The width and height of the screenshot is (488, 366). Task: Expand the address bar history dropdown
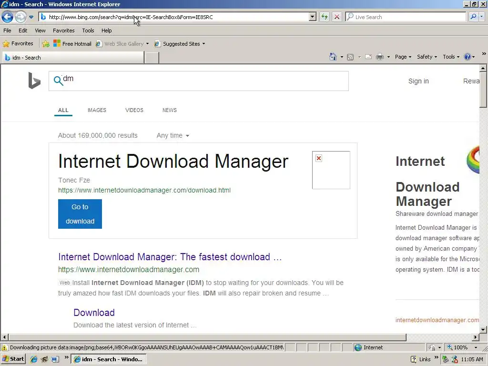pos(313,17)
